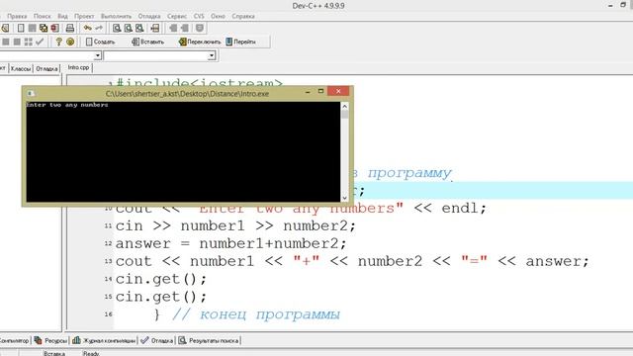Image resolution: width=633 pixels, height=356 pixels.
Task: Open the Сервис menu
Action: pos(177,16)
